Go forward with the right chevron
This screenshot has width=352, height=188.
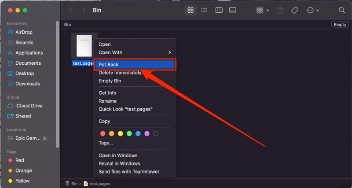point(84,10)
